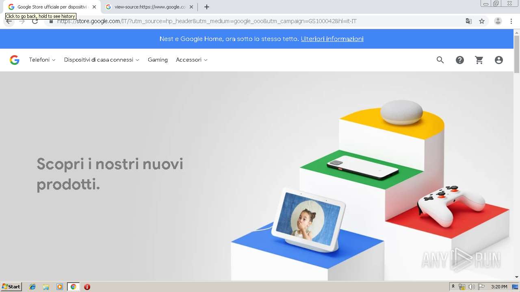Go back to the previous page
This screenshot has width=520, height=292.
(x=9, y=21)
